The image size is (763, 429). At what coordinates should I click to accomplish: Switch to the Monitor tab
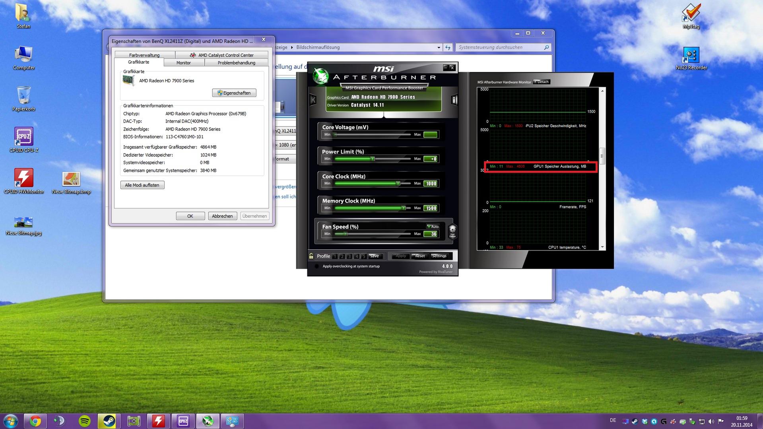[184, 63]
